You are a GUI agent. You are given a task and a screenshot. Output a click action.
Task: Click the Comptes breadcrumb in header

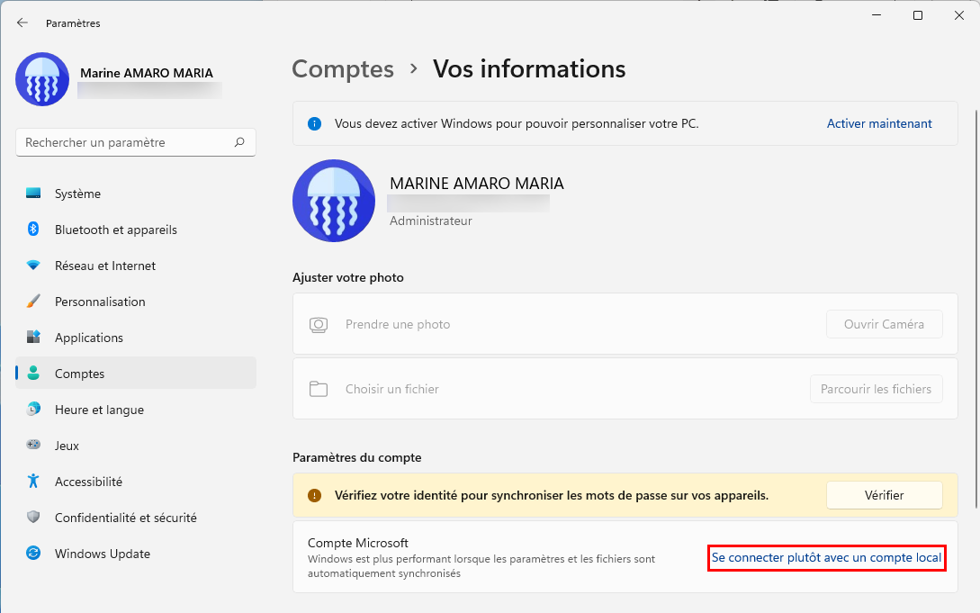(x=343, y=68)
